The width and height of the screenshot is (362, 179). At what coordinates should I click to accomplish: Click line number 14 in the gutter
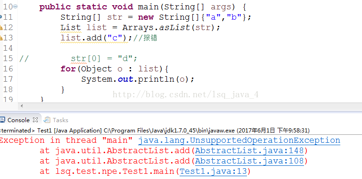tap(8, 48)
